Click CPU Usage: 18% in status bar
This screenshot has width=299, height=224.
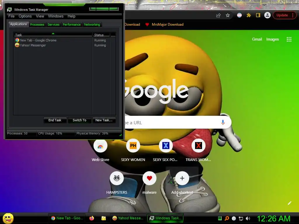pos(50,133)
